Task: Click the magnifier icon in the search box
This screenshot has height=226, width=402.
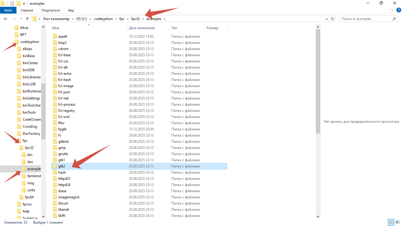Action: coord(394,19)
